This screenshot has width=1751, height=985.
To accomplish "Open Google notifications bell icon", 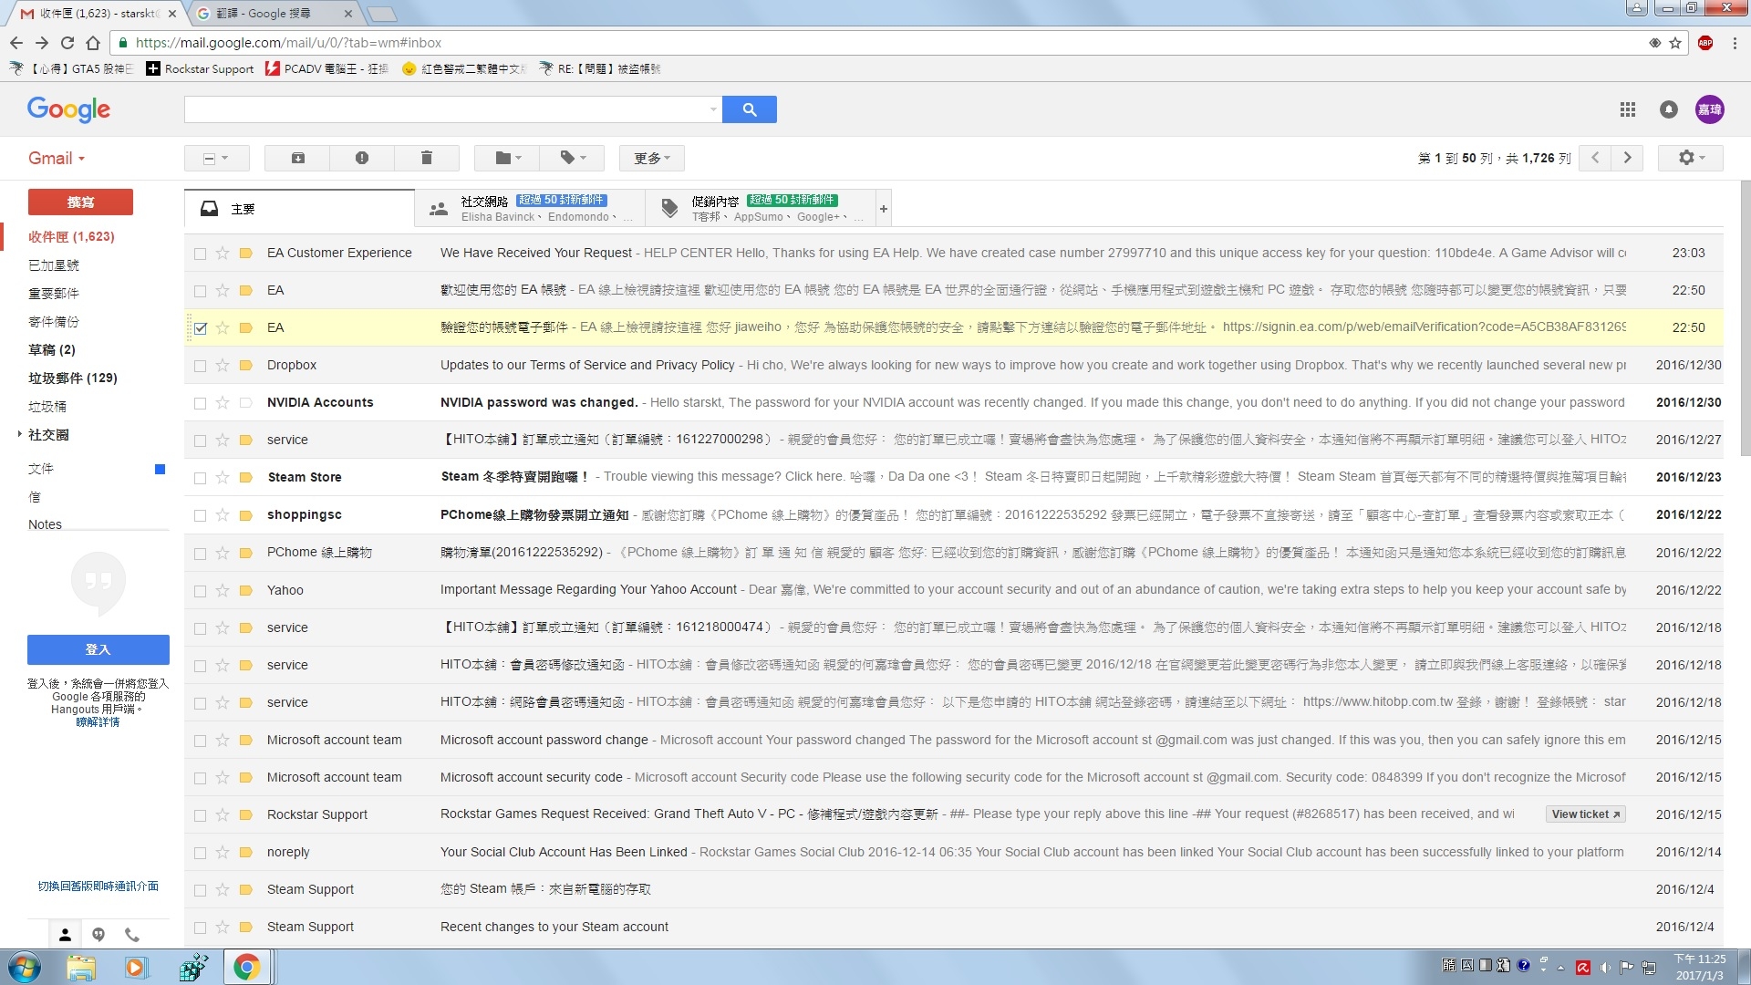I will pos(1669,109).
